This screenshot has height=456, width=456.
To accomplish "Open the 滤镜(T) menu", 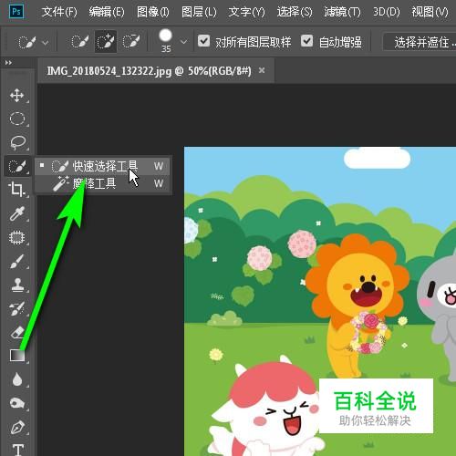I will coord(342,12).
